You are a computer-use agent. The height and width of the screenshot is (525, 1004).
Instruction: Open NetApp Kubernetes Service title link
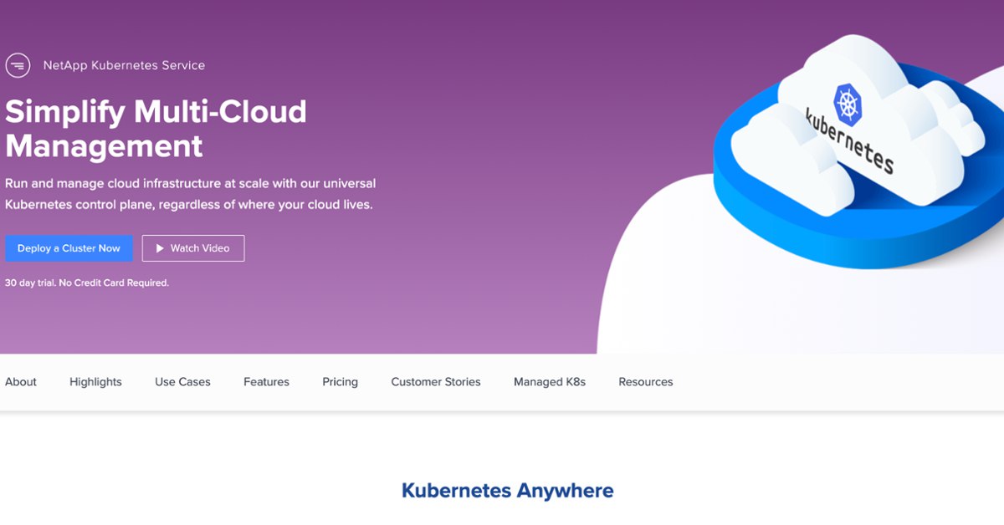point(124,65)
